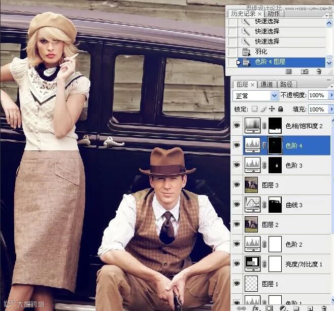This screenshot has width=334, height=311.
Task: Hide the 色阶 2 layer
Action: click(x=237, y=244)
